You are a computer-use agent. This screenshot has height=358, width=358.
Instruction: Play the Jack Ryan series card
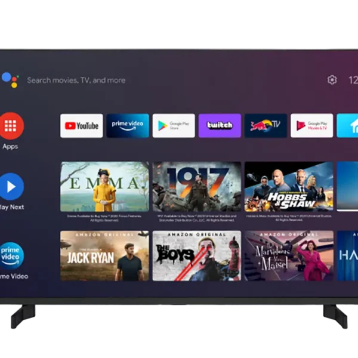point(104,256)
